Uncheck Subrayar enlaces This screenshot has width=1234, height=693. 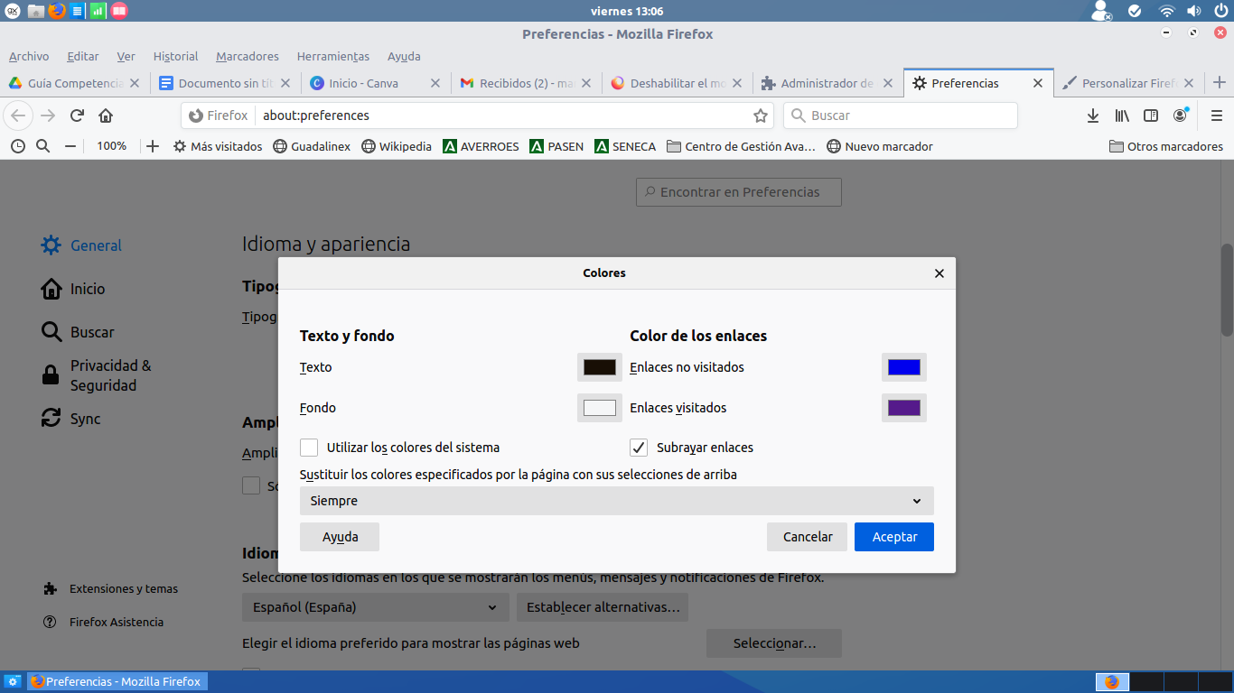(x=639, y=448)
